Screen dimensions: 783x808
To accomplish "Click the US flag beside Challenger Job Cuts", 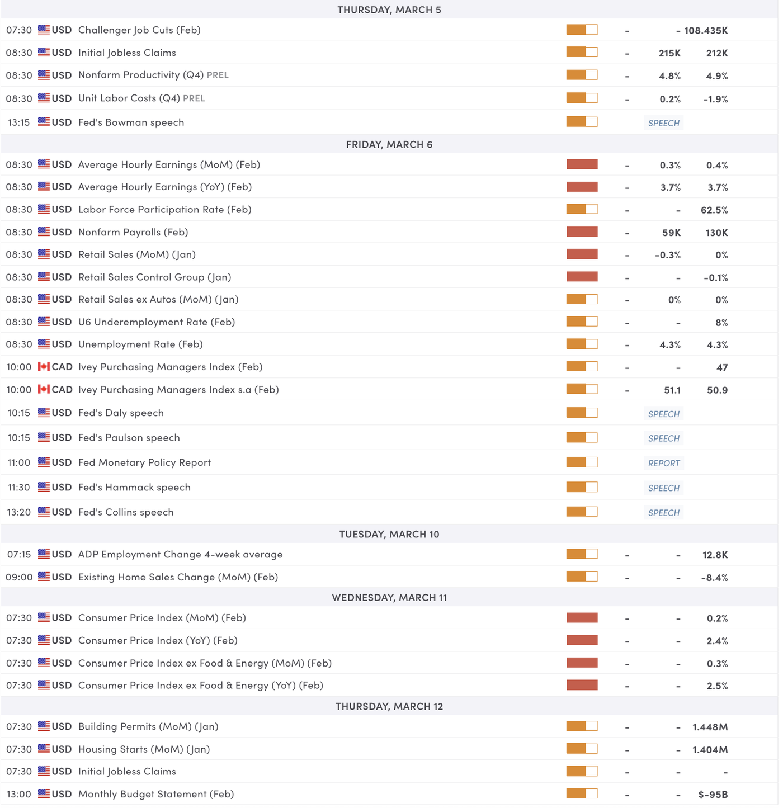I will click(x=44, y=30).
